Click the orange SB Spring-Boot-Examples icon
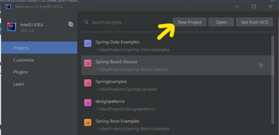This screenshot has height=135, width=279. coord(88,123)
